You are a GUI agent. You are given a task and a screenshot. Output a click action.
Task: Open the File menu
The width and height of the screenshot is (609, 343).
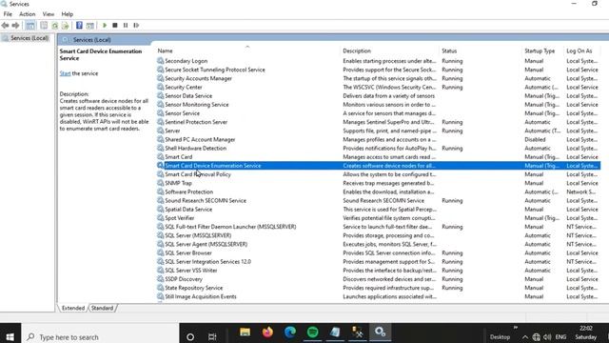point(8,14)
